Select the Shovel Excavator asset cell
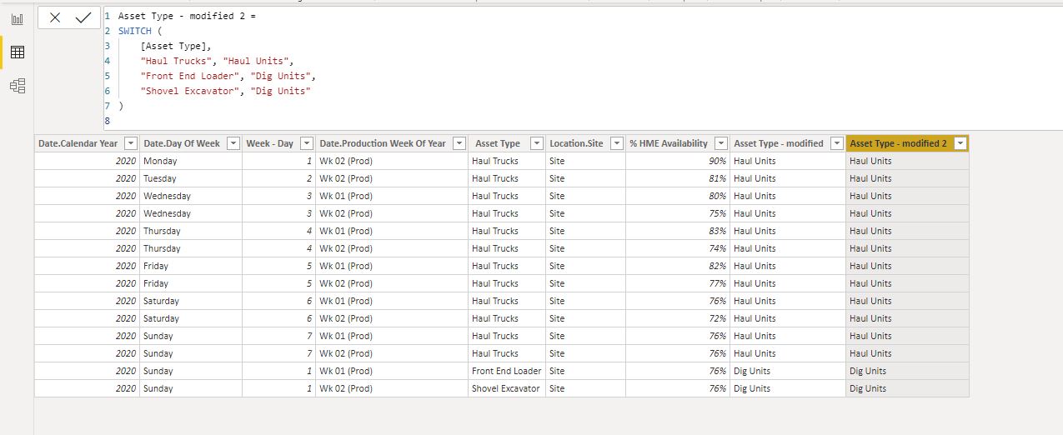The width and height of the screenshot is (1063, 435). 507,388
